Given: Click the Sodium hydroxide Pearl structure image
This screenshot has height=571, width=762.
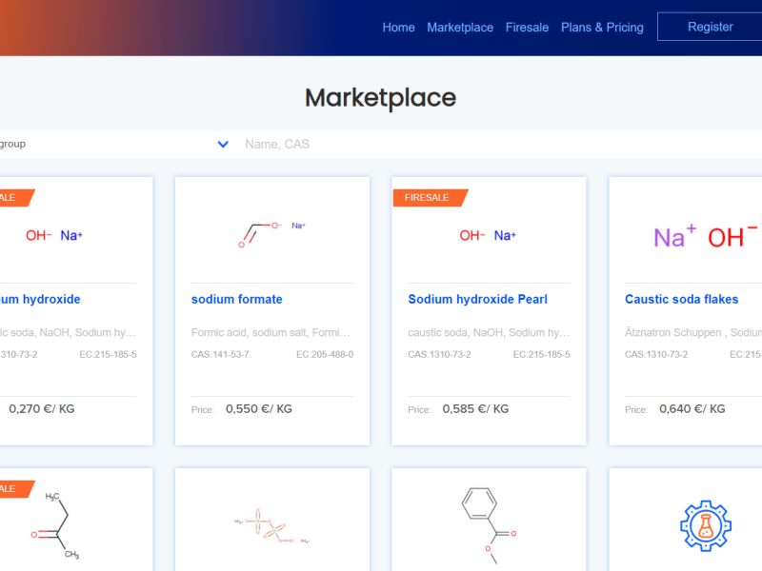Looking at the screenshot, I should pyautogui.click(x=488, y=235).
